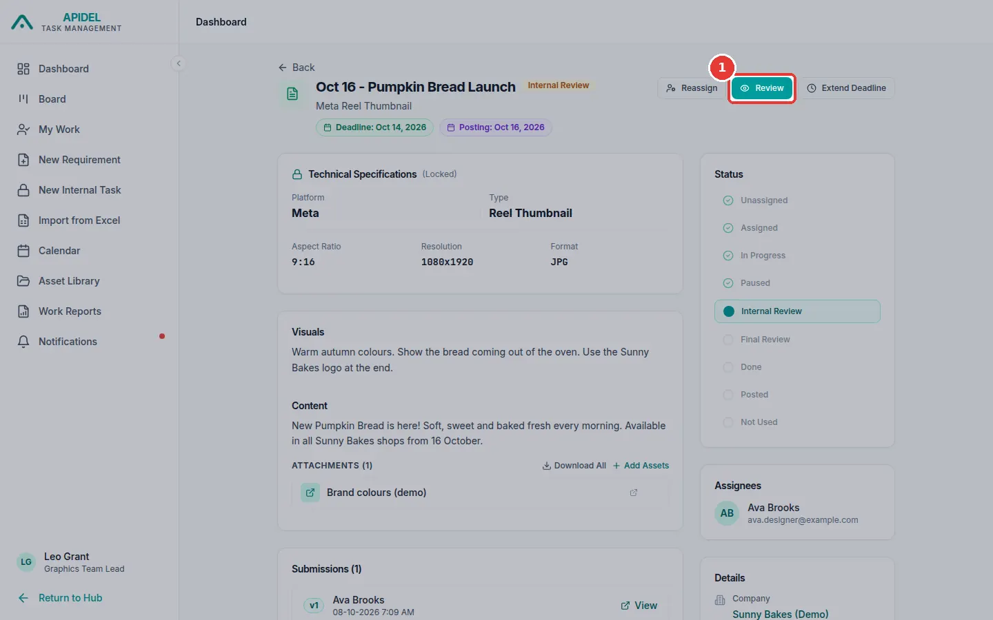993x620 pixels.
Task: Set status to Posted
Action: coord(797,395)
